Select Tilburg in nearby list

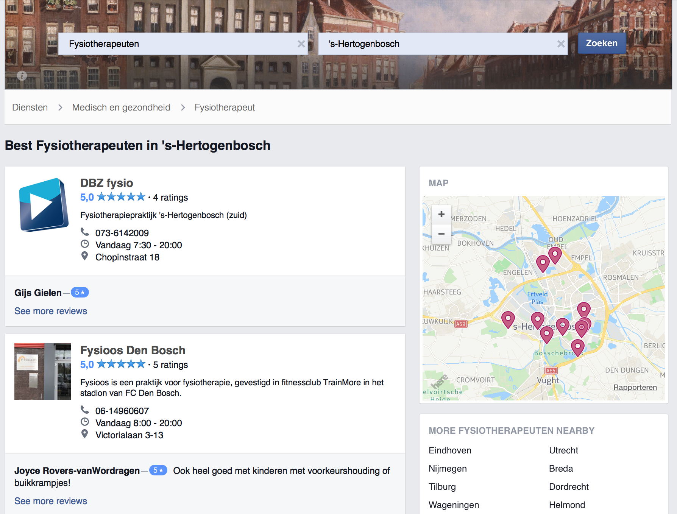tap(442, 487)
